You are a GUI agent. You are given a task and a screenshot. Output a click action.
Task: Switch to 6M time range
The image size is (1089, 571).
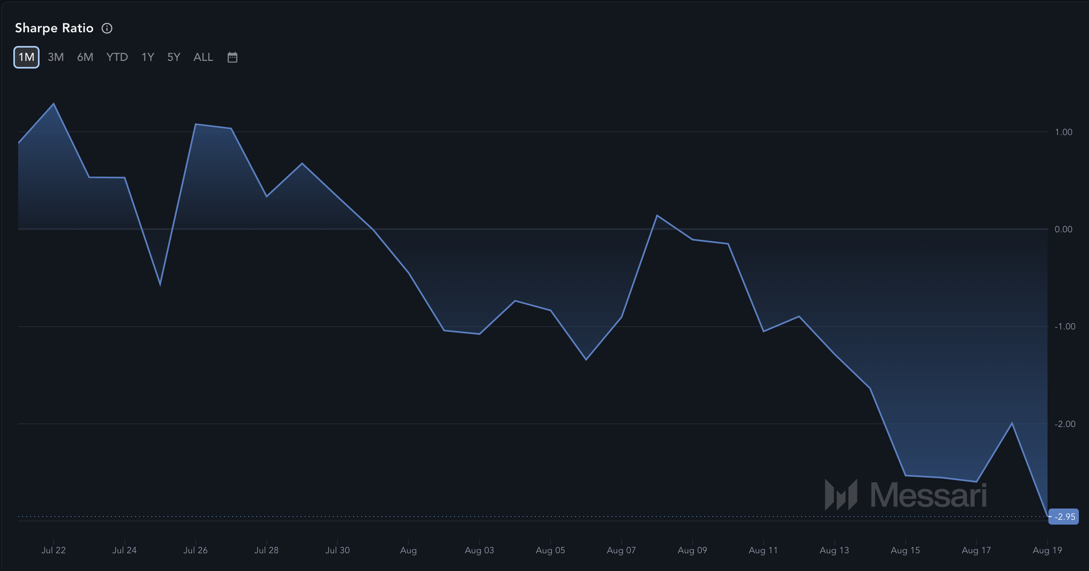pyautogui.click(x=85, y=57)
